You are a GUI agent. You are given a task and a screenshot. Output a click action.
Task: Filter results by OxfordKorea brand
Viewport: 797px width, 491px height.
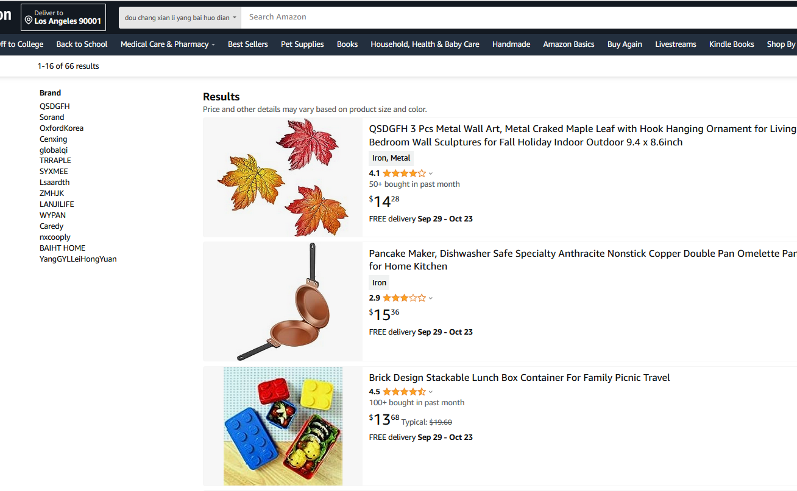click(x=62, y=128)
